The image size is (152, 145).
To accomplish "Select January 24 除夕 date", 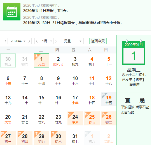I will coord(75,118).
